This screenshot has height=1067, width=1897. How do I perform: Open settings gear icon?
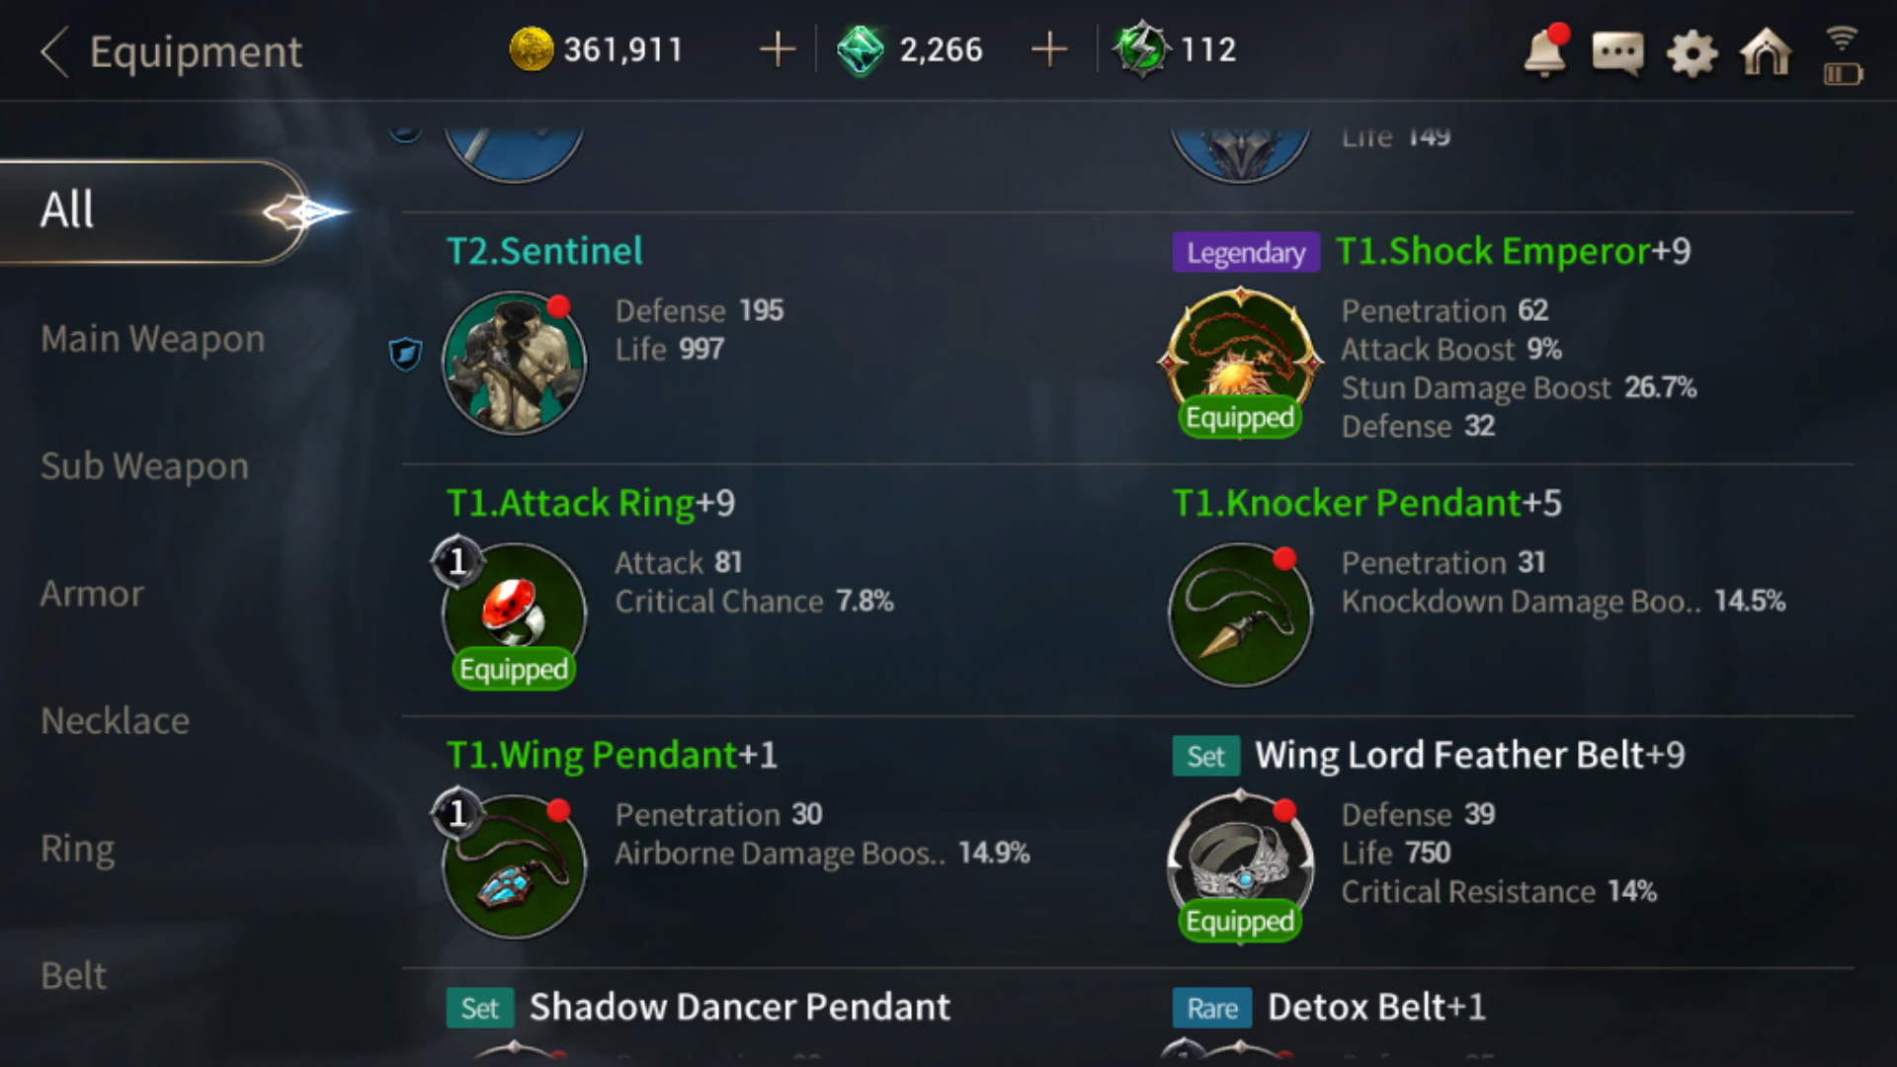pyautogui.click(x=1692, y=52)
